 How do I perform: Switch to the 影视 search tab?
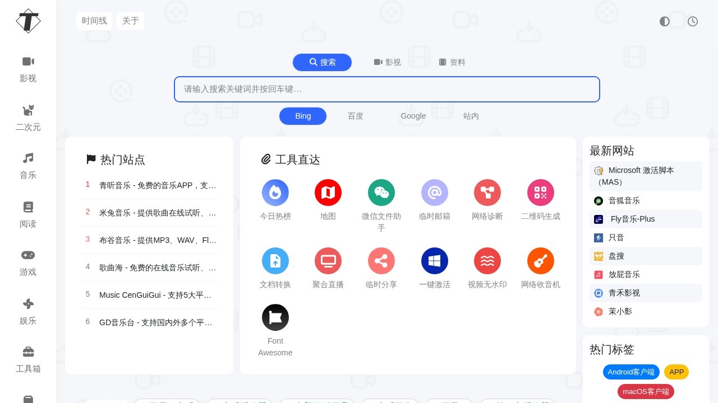[x=388, y=62]
